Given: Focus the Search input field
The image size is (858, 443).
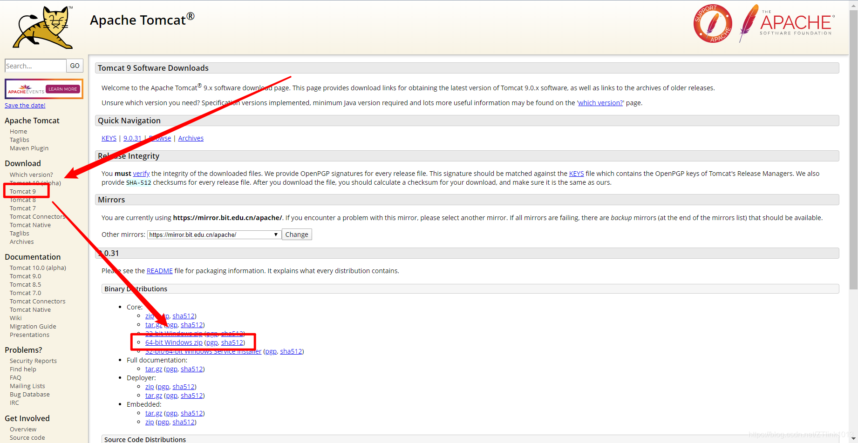Looking at the screenshot, I should [35, 66].
